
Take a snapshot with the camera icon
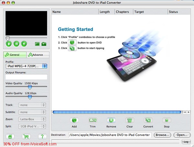tap(44, 44)
